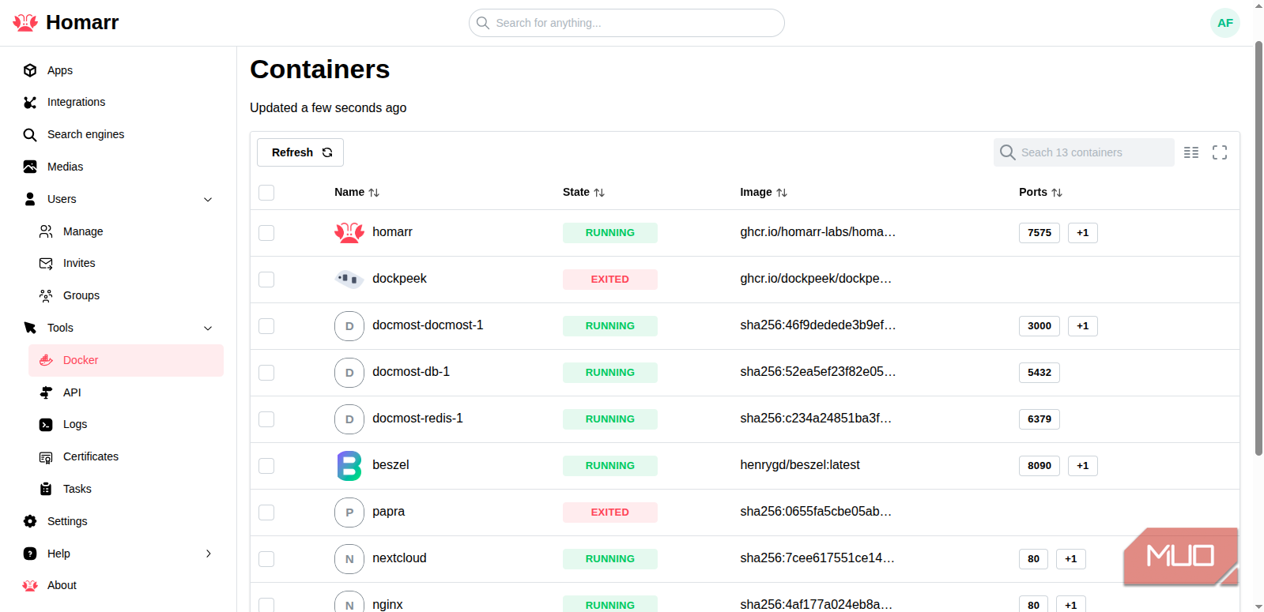
Task: Click the Integrations icon in sidebar
Action: coord(30,103)
